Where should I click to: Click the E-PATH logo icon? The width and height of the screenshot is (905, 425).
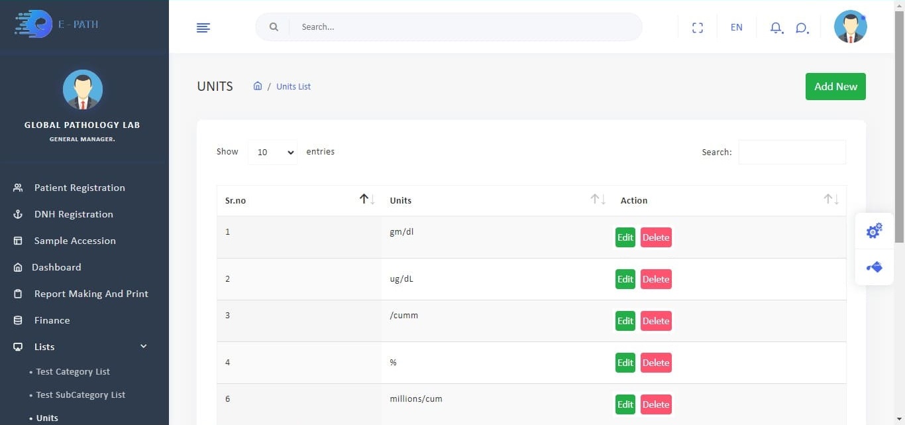pyautogui.click(x=34, y=25)
